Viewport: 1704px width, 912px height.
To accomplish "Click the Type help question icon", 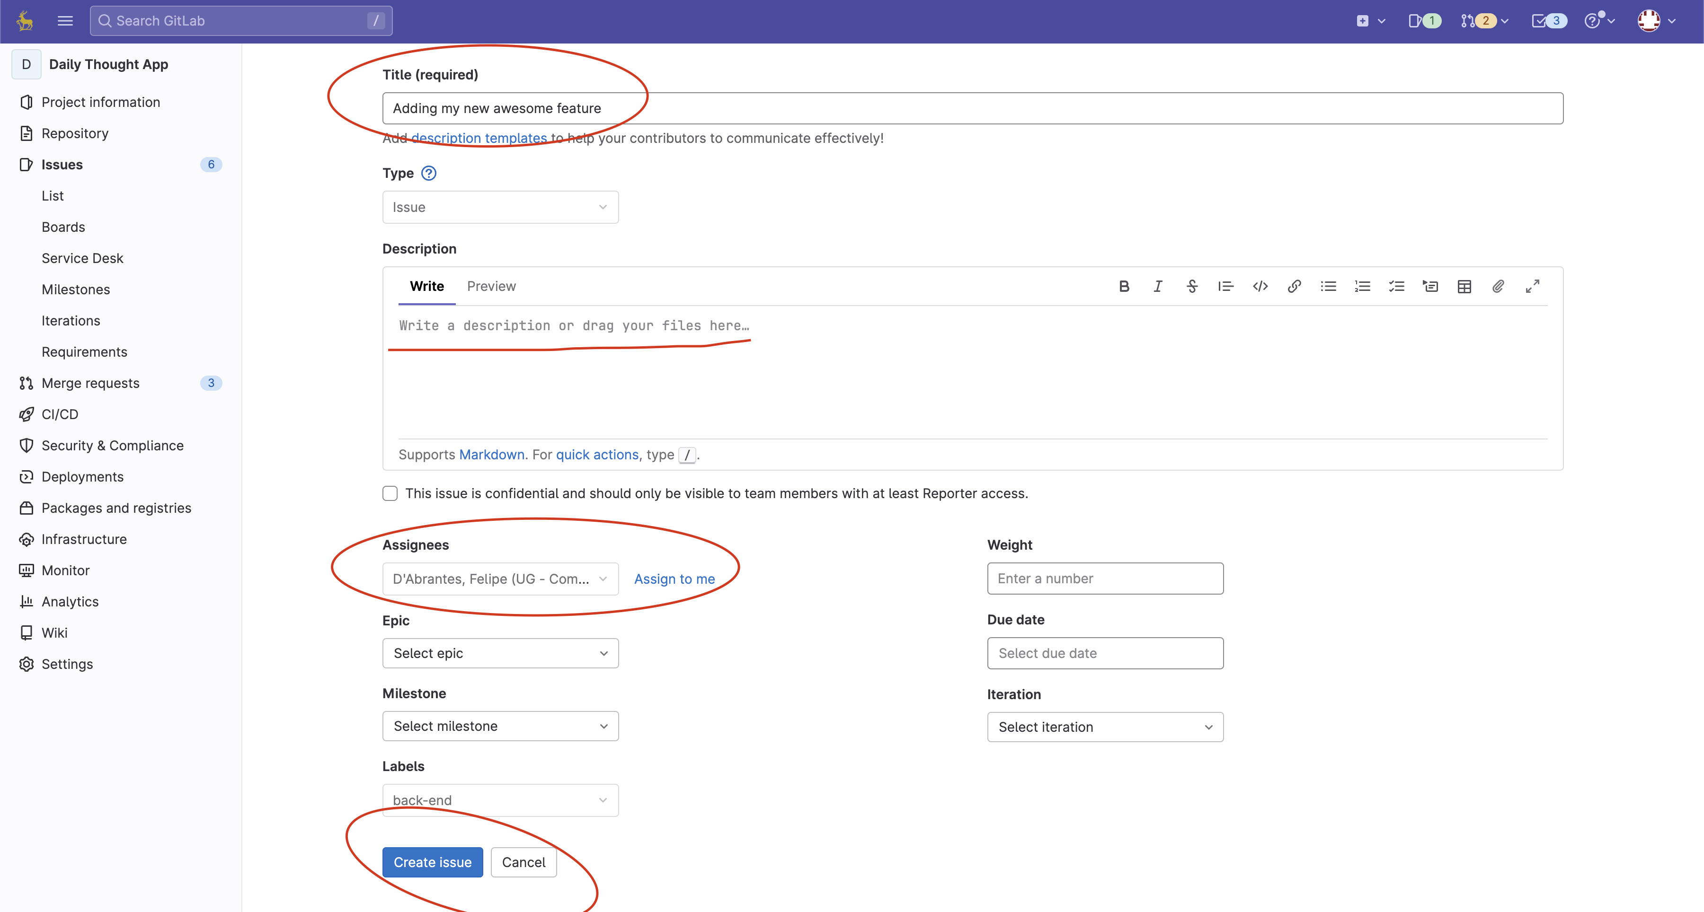I will click(x=429, y=173).
